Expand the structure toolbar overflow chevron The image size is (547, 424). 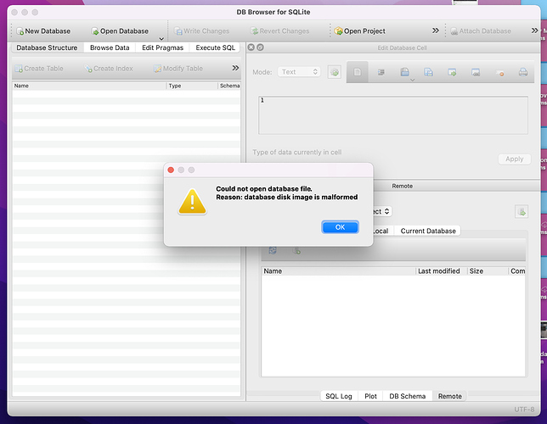point(235,68)
